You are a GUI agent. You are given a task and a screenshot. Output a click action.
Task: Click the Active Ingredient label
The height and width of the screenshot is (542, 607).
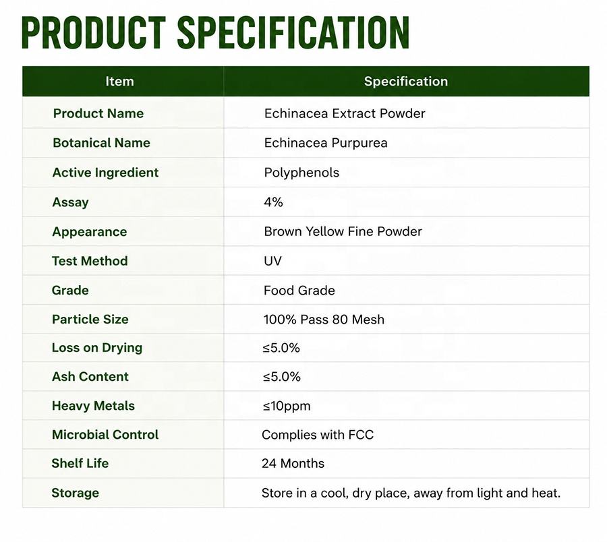[105, 173]
